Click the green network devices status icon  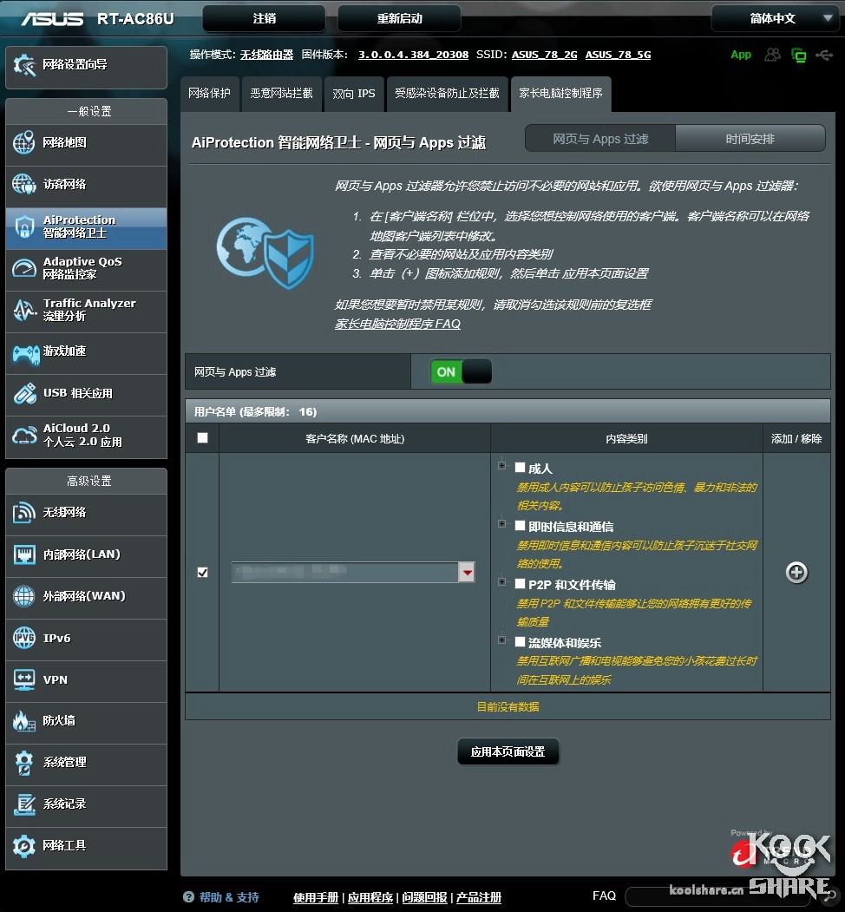[798, 56]
